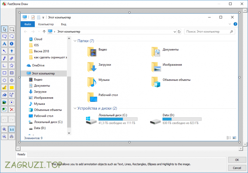This screenshot has height=173, width=248.
Task: Select the outlined ellipse tool
Action: 5,80
